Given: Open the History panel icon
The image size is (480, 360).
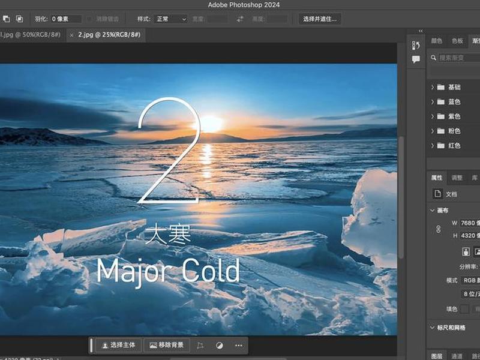Looking at the screenshot, I should (x=416, y=45).
